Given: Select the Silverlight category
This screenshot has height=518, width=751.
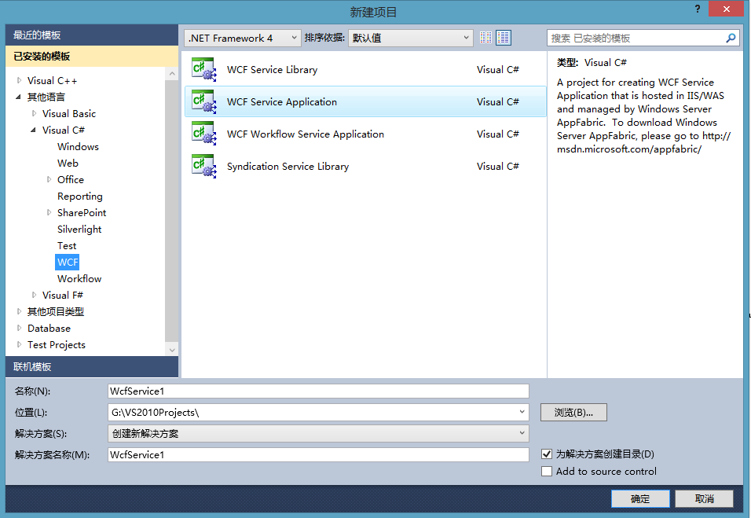Looking at the screenshot, I should pyautogui.click(x=79, y=230).
